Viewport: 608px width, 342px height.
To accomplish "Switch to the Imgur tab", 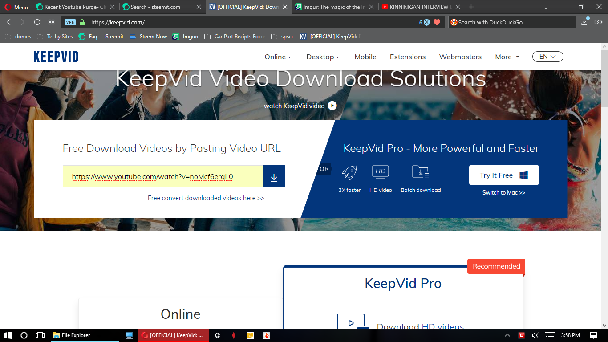I will [x=332, y=7].
